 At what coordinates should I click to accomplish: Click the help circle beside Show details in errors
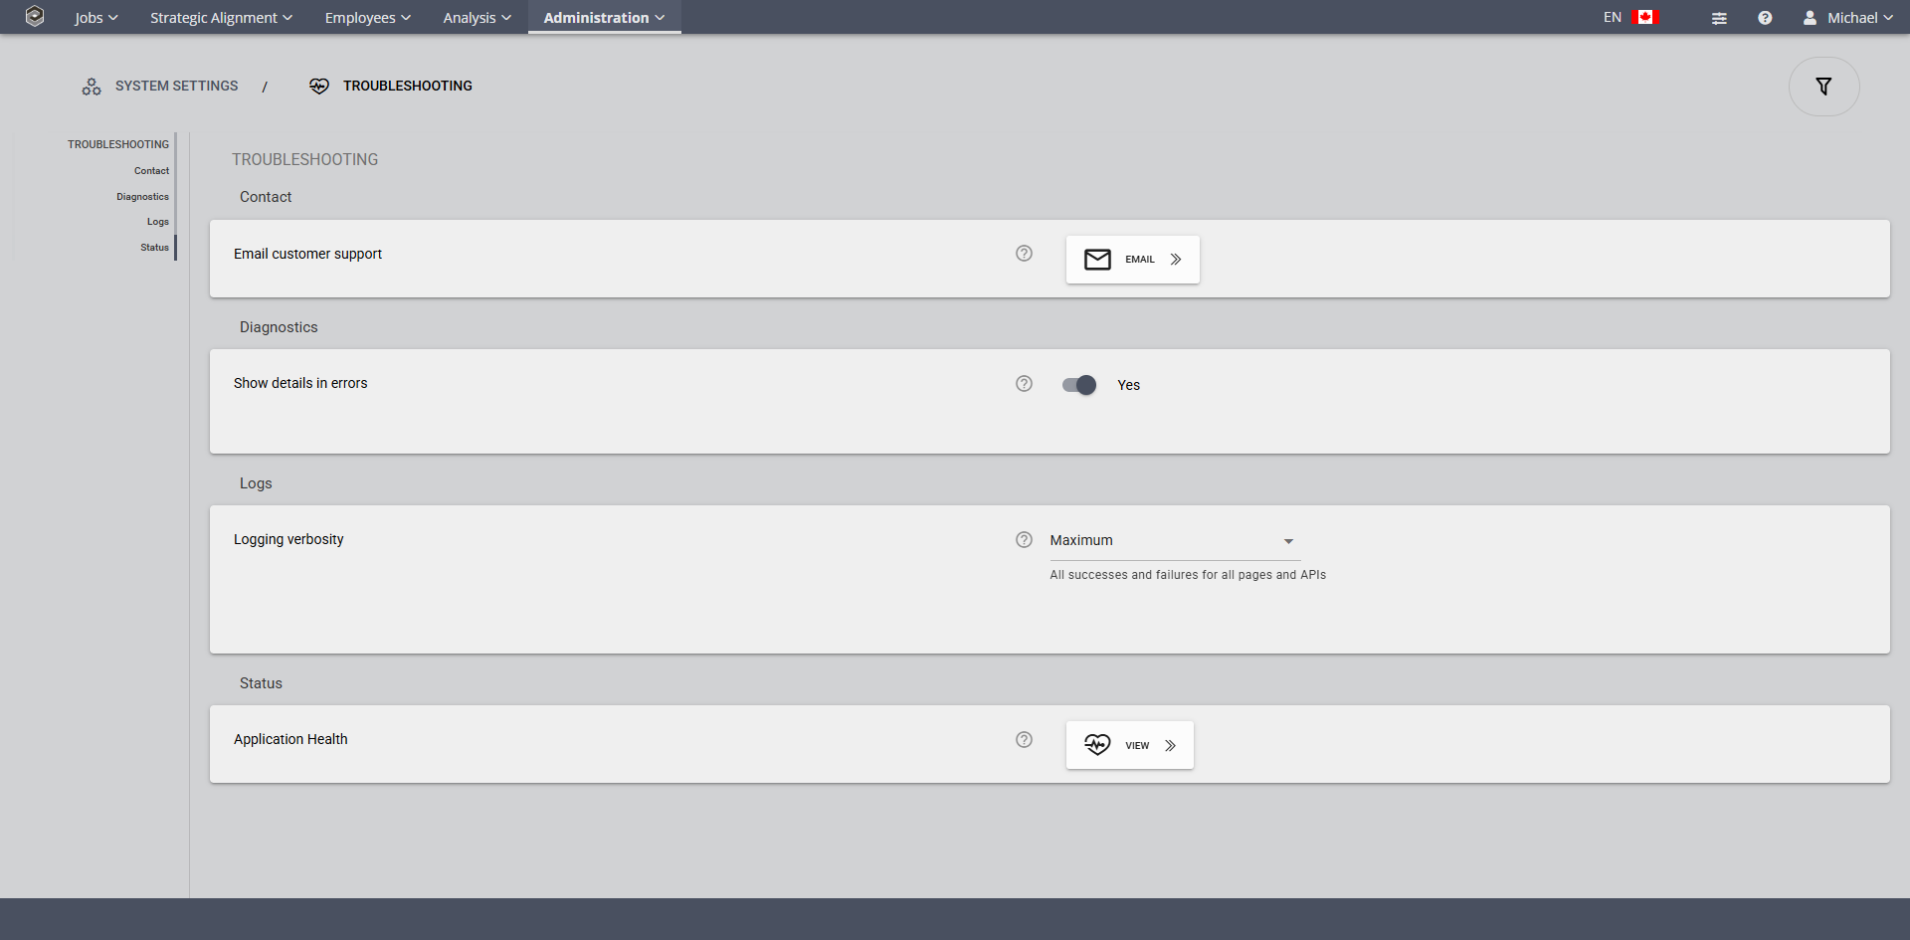point(1024,383)
